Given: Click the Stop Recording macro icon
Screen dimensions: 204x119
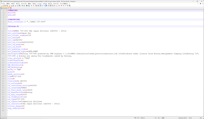Looking at the screenshot, I should pyautogui.click(x=64, y=6).
